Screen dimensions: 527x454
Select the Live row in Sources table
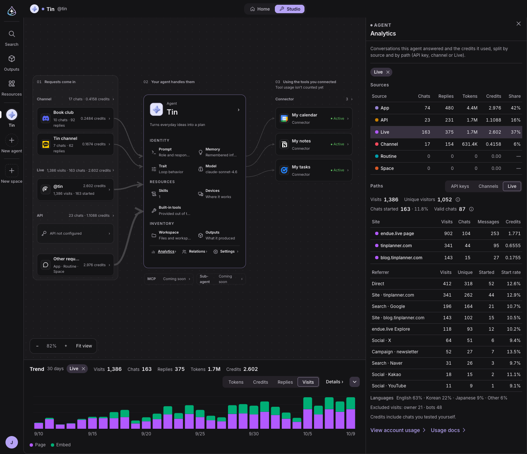(x=446, y=132)
